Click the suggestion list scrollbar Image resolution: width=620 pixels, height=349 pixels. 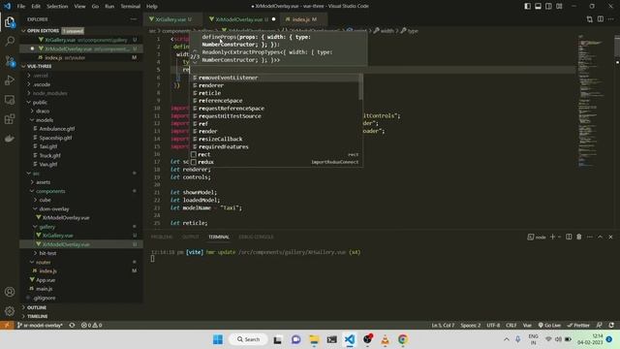point(360,87)
